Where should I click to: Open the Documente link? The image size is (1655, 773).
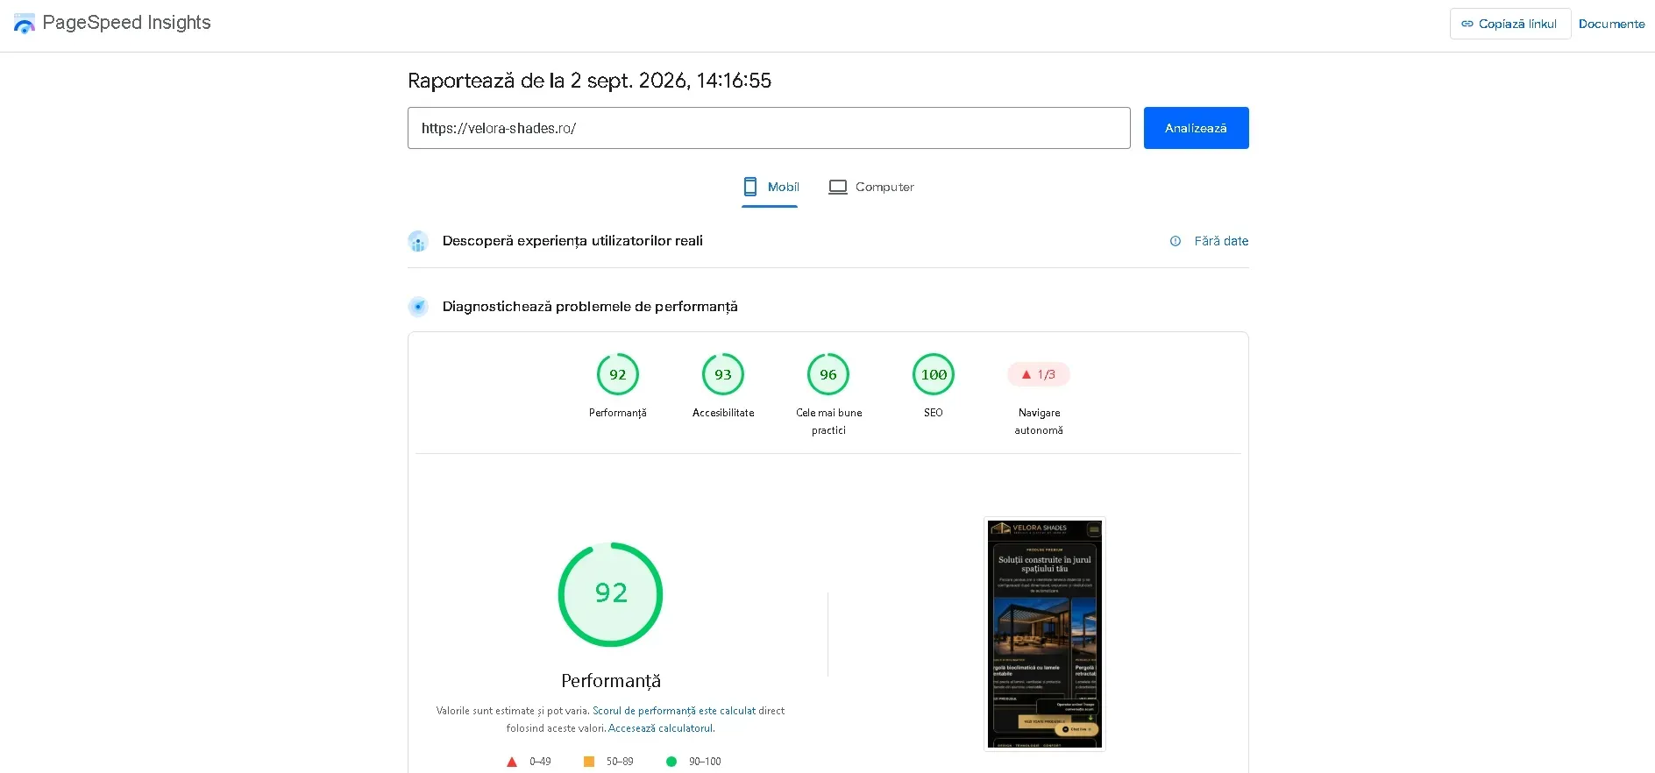tap(1611, 24)
